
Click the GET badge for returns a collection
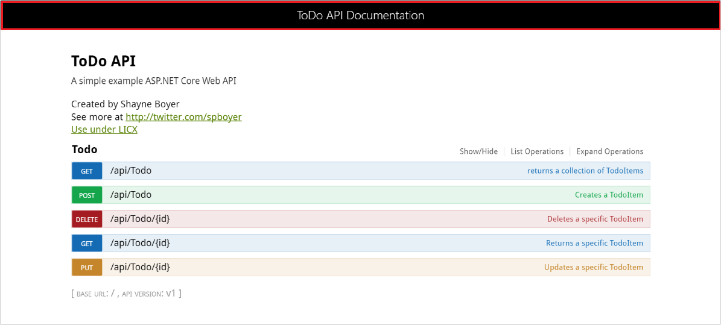pos(87,171)
